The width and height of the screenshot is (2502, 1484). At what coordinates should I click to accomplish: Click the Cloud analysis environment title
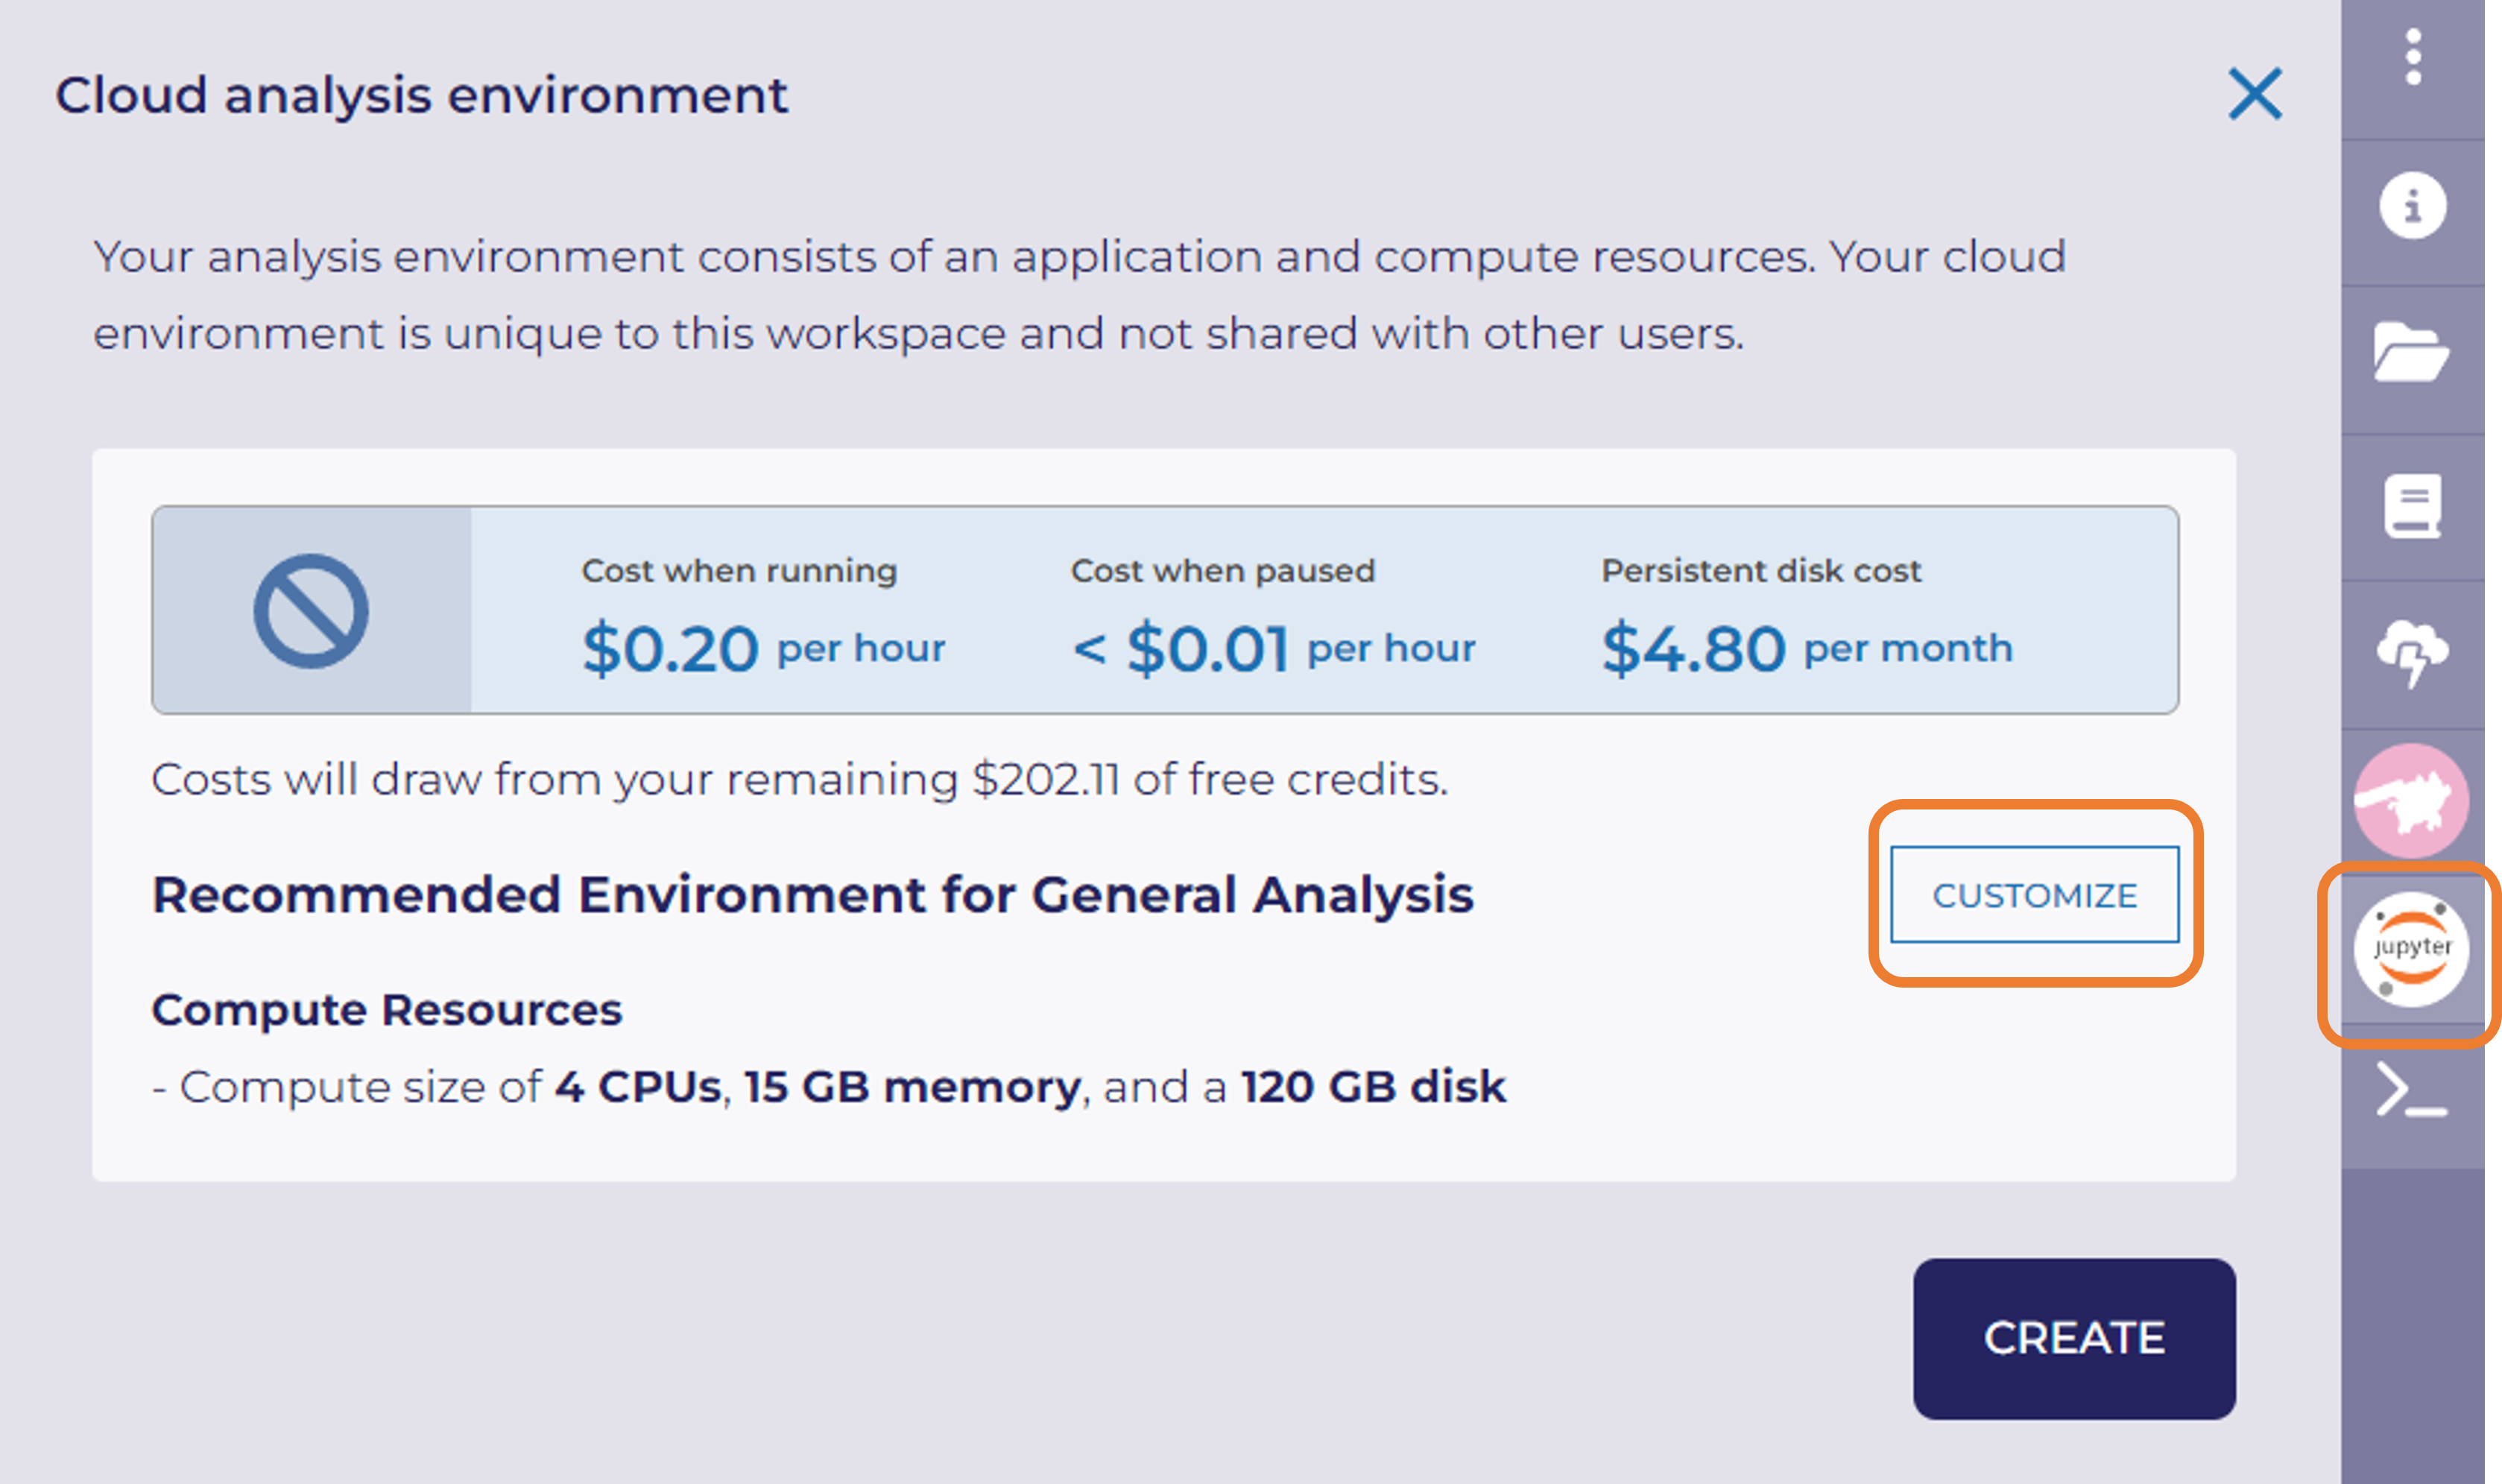421,96
